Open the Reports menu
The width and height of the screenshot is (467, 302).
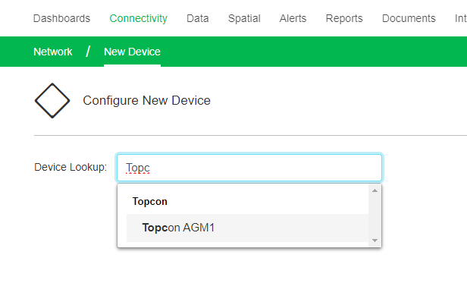pos(344,18)
